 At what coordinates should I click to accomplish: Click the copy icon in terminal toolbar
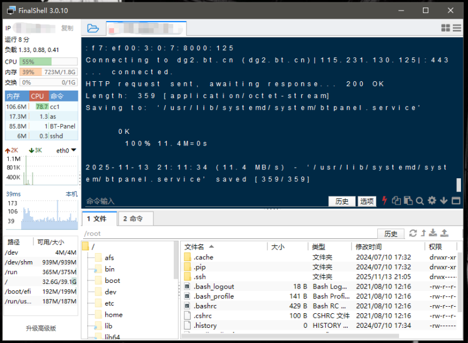[x=397, y=201]
